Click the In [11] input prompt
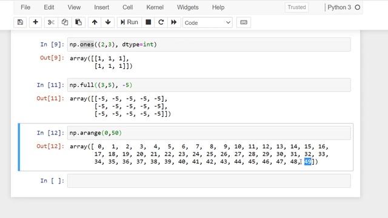 click(50, 85)
